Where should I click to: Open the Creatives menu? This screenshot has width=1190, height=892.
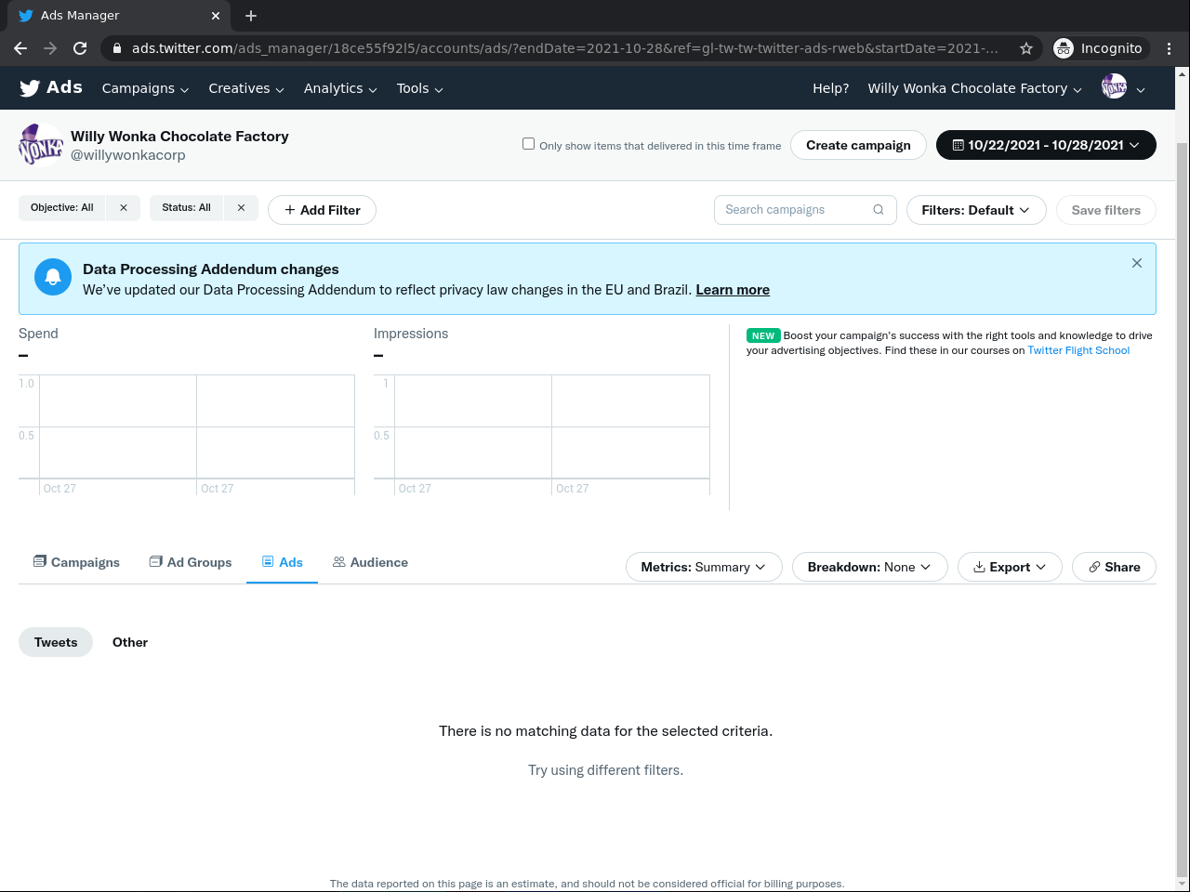tap(246, 88)
